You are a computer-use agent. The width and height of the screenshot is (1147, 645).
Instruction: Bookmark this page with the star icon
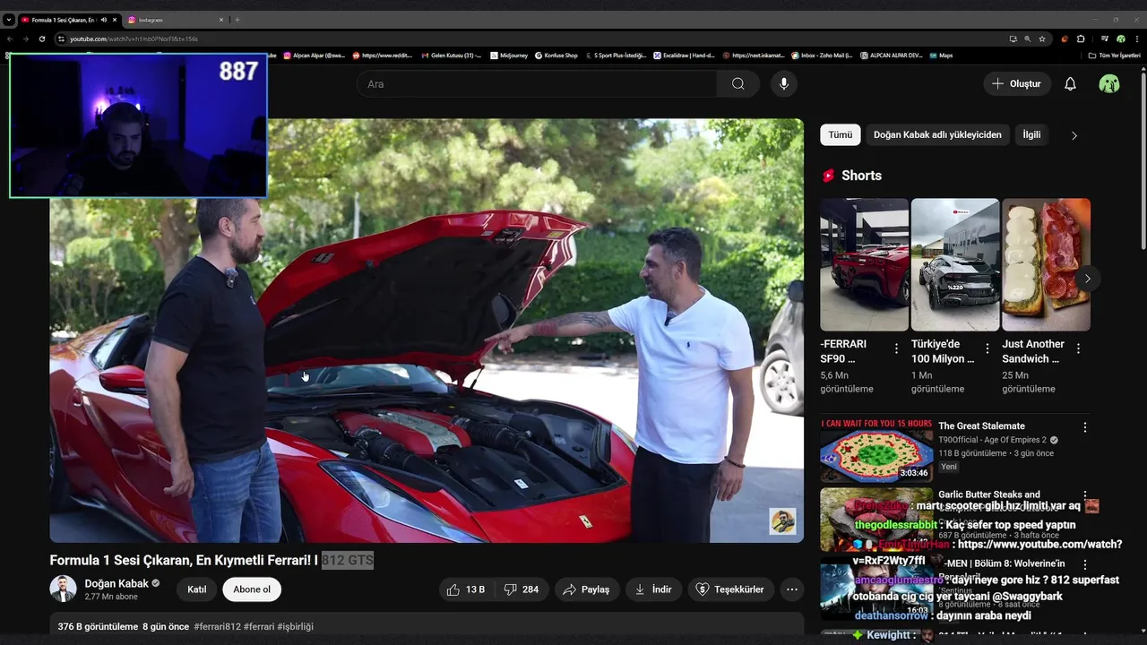coord(1041,39)
